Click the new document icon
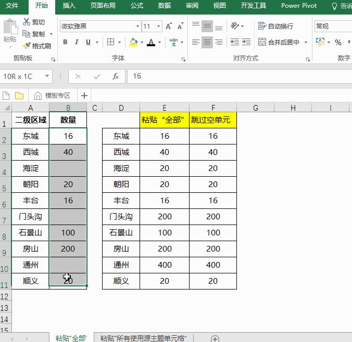Screen dimensions: 352x342 pos(6,96)
